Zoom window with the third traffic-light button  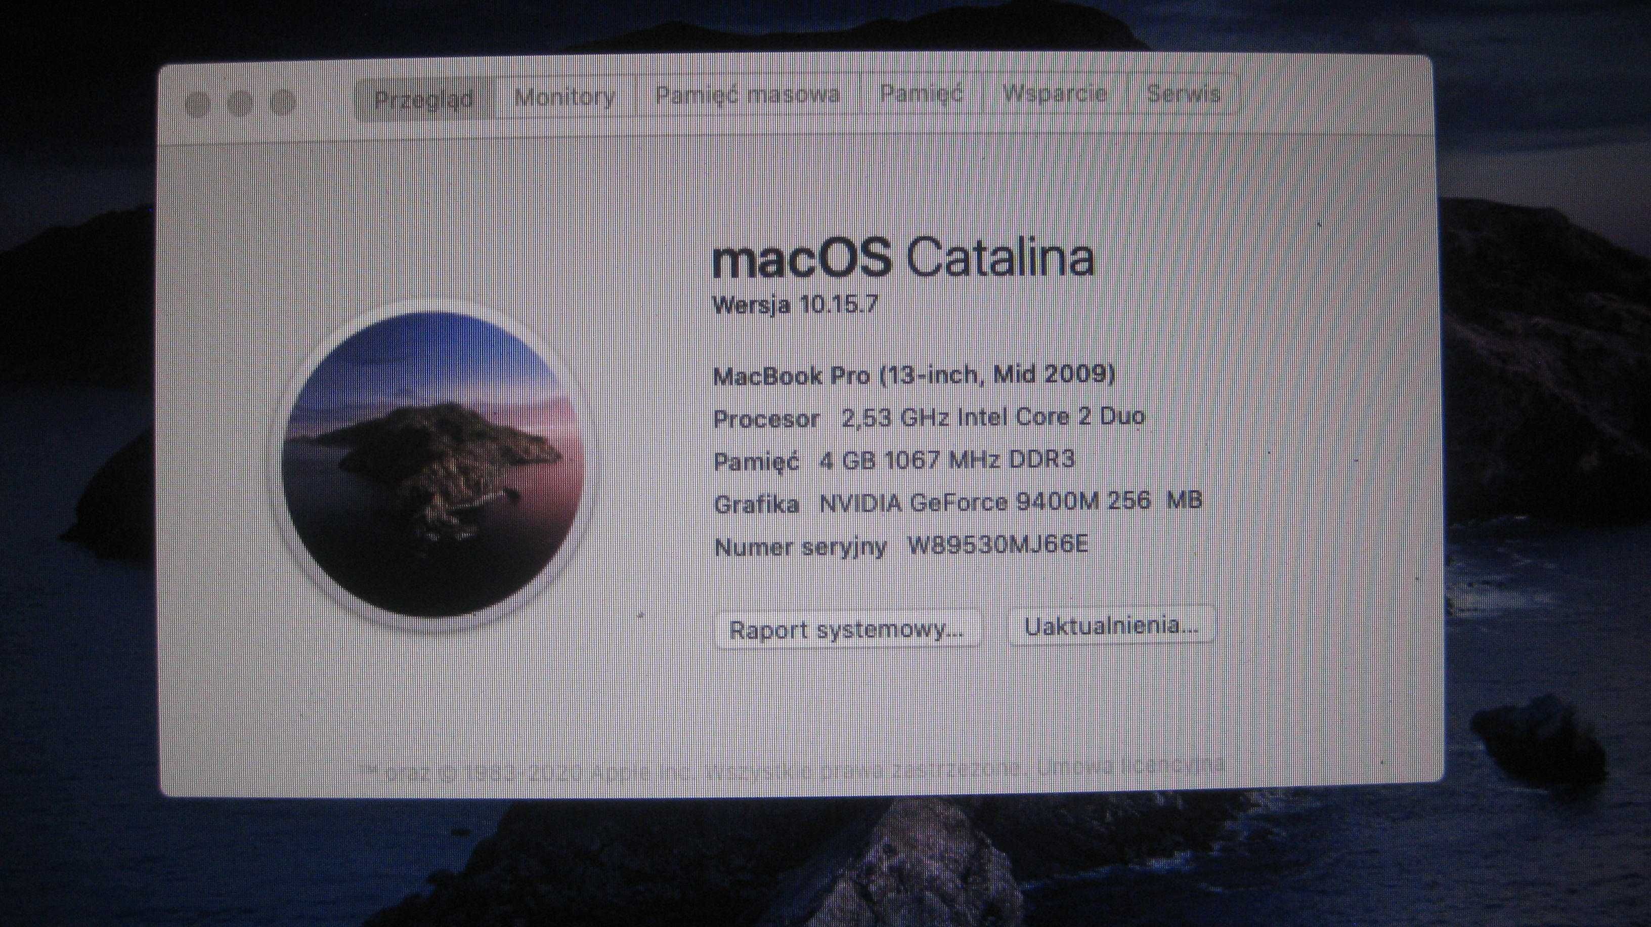(282, 102)
